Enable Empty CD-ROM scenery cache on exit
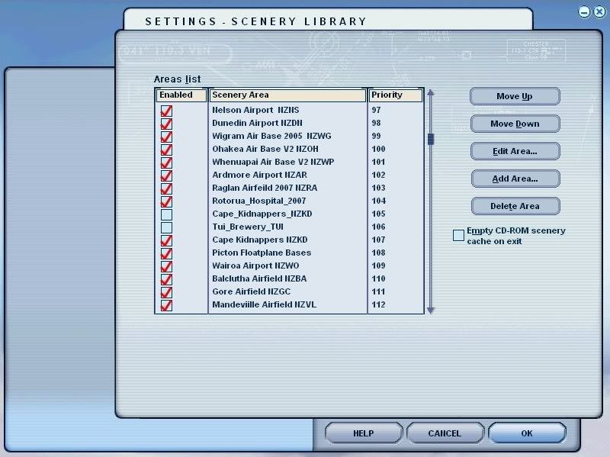 pyautogui.click(x=458, y=236)
